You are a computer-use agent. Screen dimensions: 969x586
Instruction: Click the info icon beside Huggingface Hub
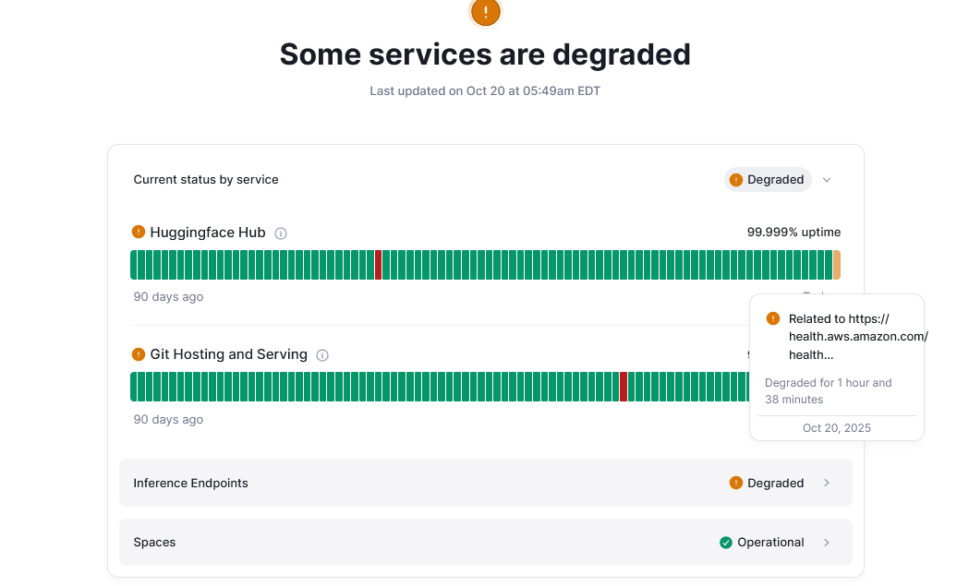pyautogui.click(x=281, y=233)
